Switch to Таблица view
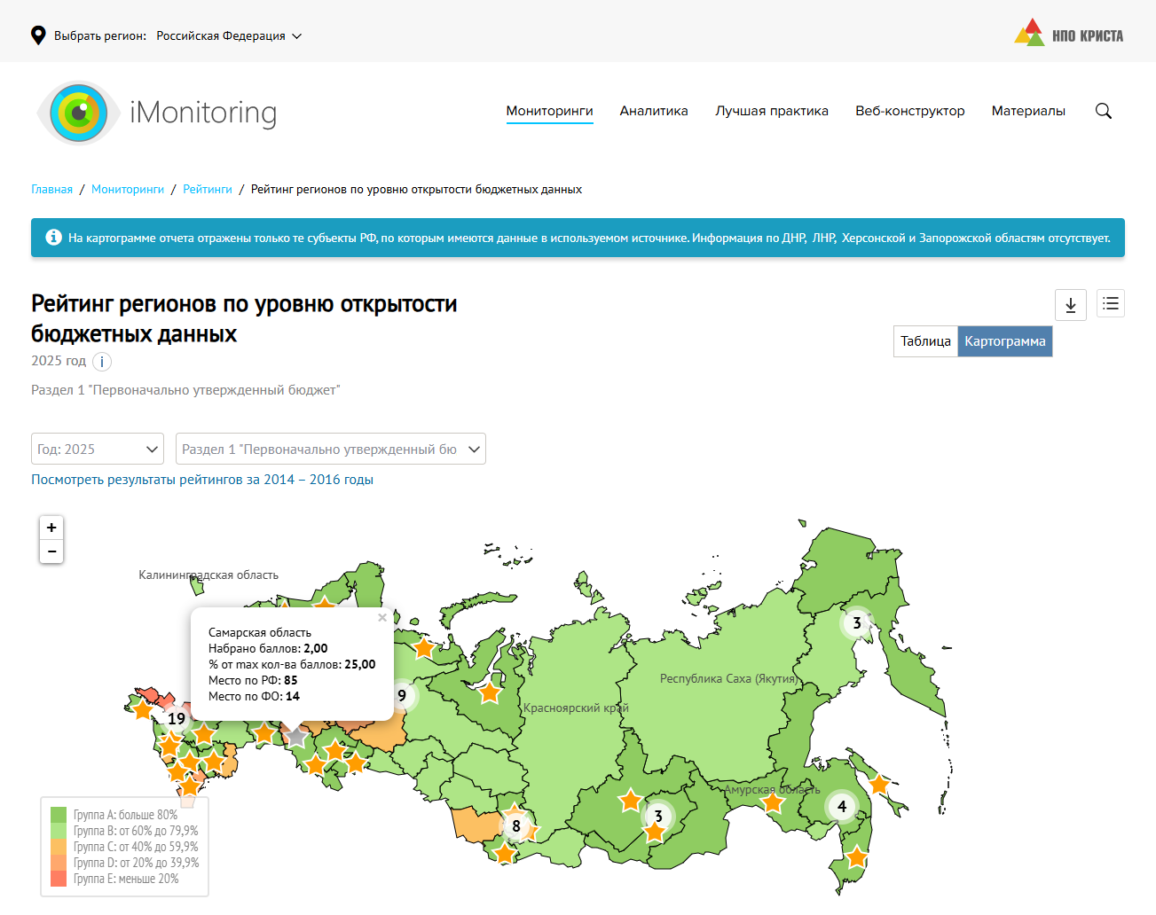Screen dimensions: 1156x915 click(x=925, y=341)
